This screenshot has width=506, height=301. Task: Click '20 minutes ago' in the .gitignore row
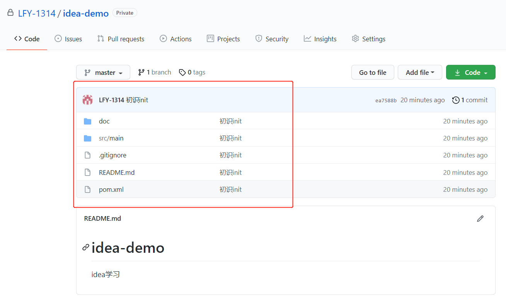point(465,155)
